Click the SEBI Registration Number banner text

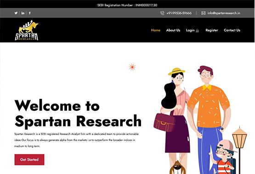pos(127,5)
